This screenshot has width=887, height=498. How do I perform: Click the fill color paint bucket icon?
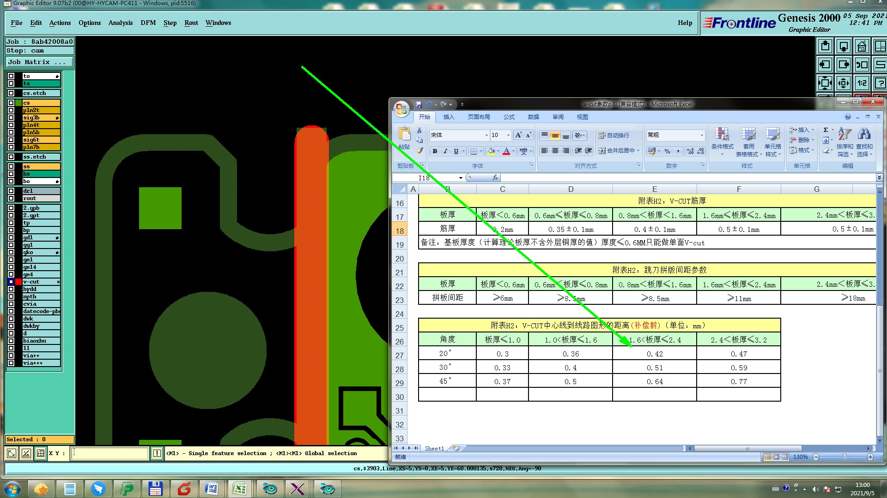click(x=492, y=151)
